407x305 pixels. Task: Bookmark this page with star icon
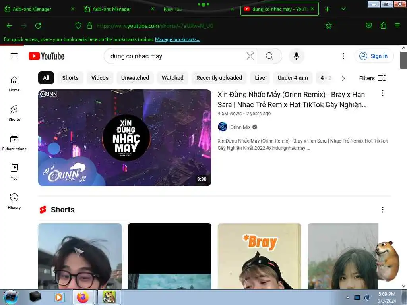coord(329,26)
